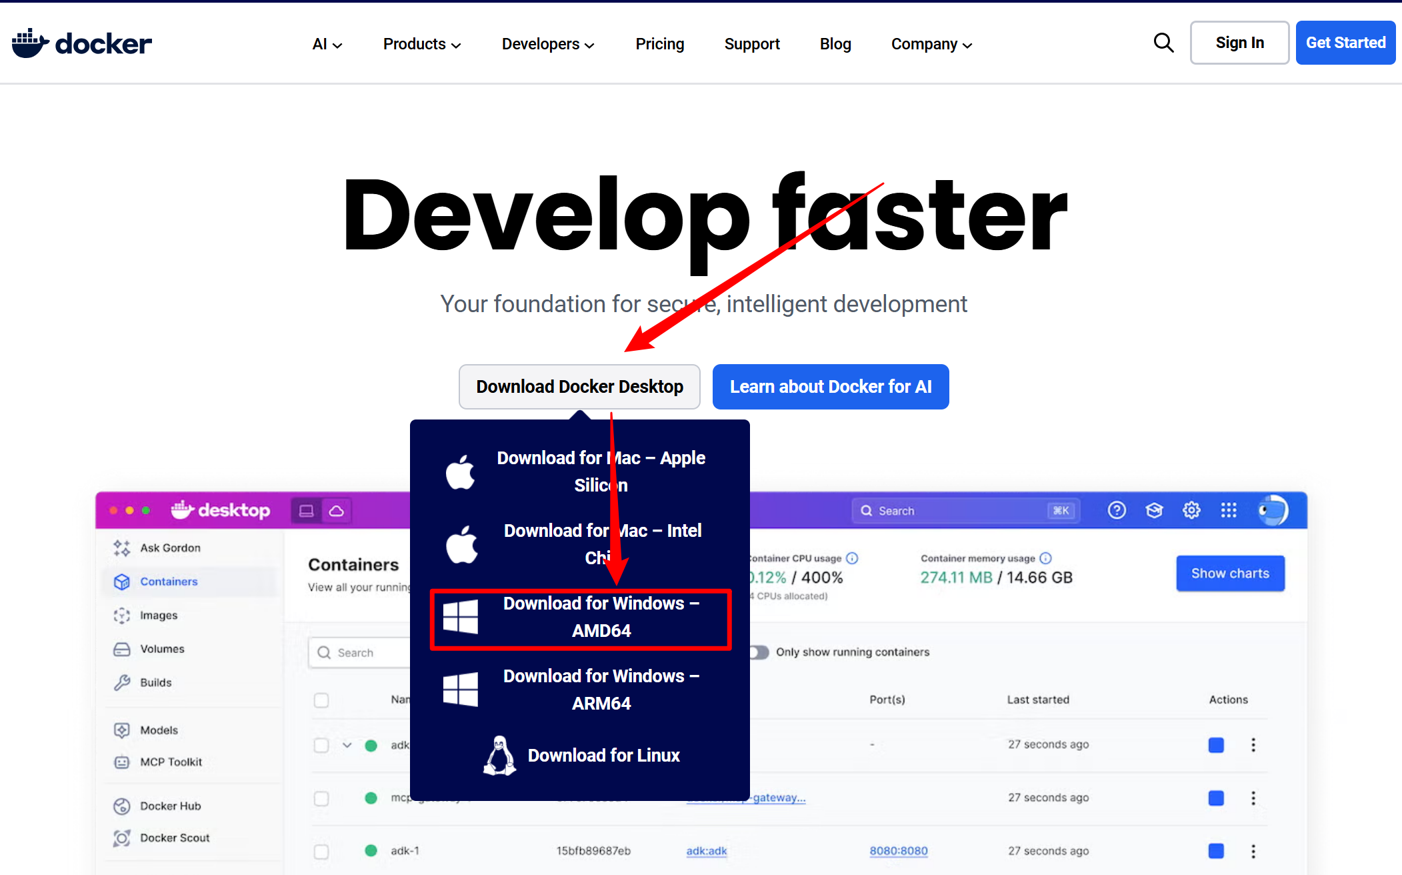Stop the first container with its blue square

(x=1216, y=745)
